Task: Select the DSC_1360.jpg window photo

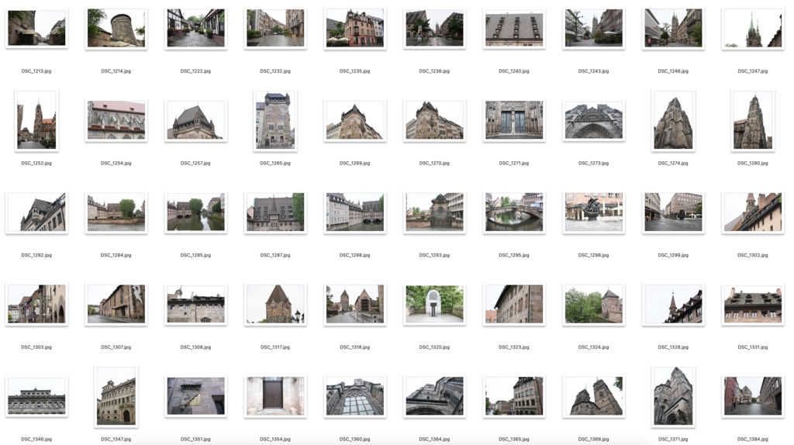Action: click(354, 396)
